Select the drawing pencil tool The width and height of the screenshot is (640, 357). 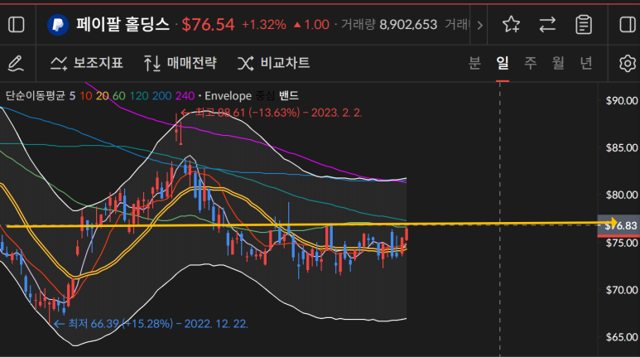click(16, 63)
